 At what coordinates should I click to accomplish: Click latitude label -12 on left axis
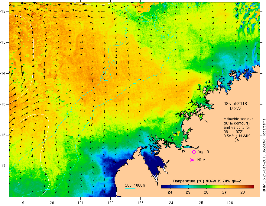coord(3,12)
